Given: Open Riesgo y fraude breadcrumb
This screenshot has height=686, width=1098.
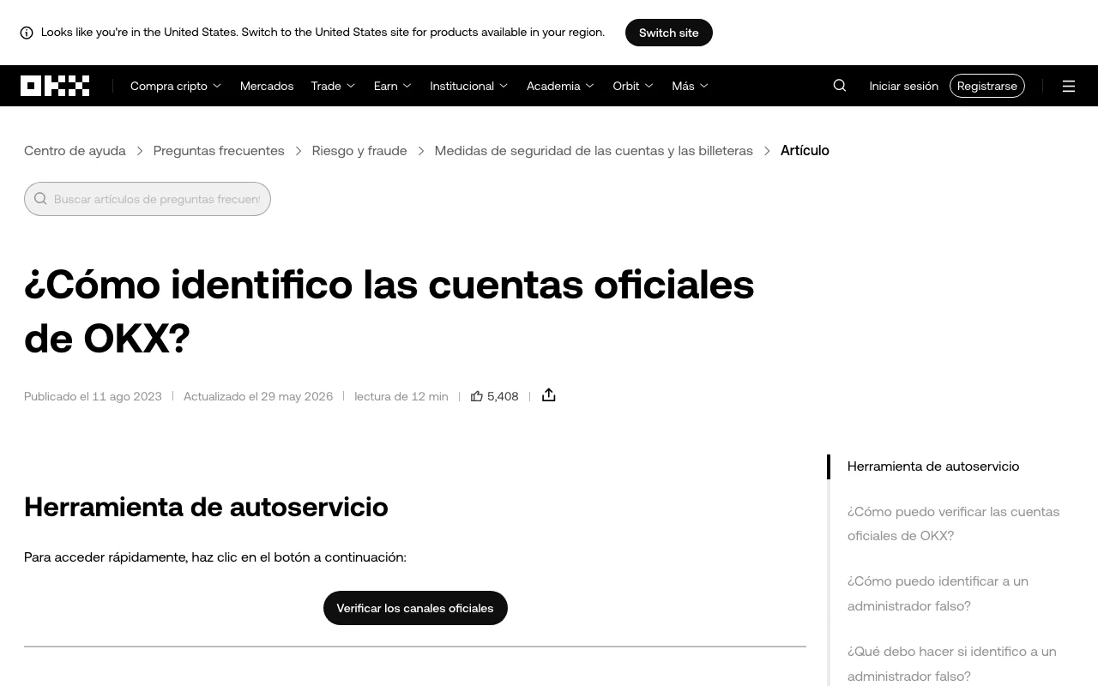Looking at the screenshot, I should coord(359,150).
